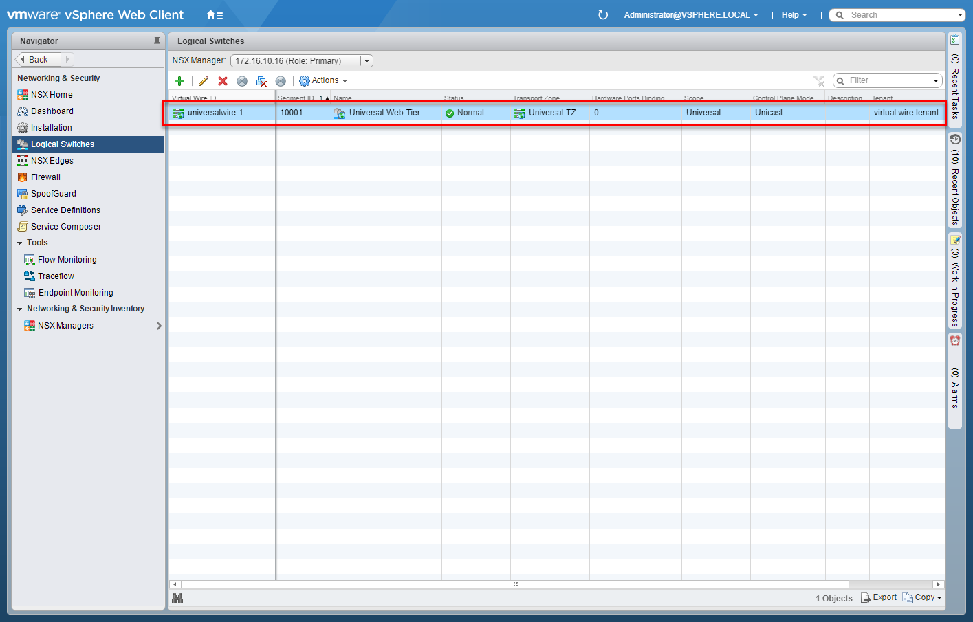
Task: Click the pencil edit icon in toolbar
Action: [204, 81]
